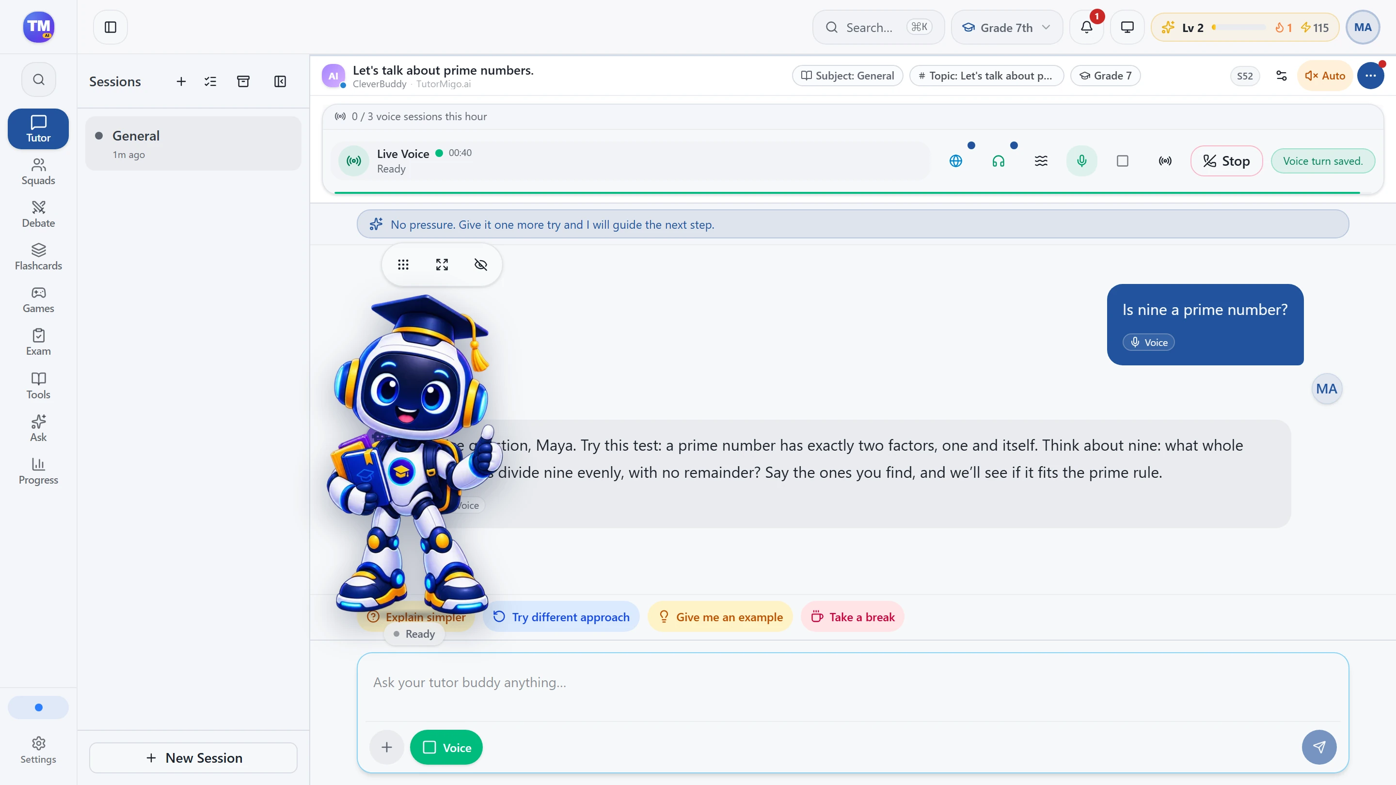Open archived sessions icon
Image resolution: width=1396 pixels, height=785 pixels.
(243, 81)
